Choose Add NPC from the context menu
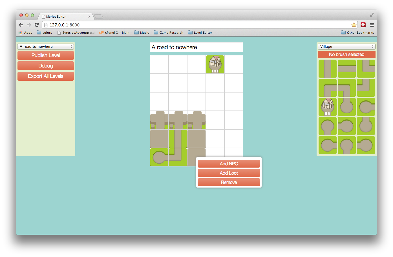Viewport: 393px width, 257px height. (229, 163)
